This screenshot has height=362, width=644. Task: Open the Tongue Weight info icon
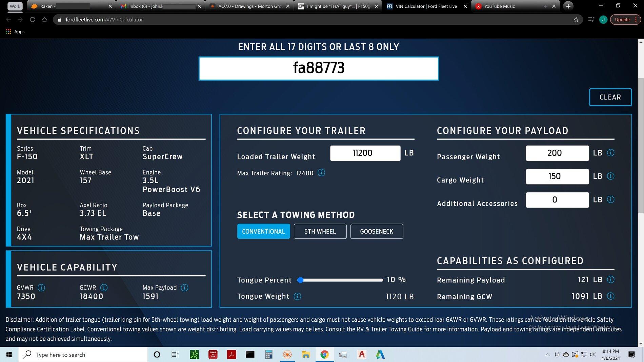[x=297, y=296]
